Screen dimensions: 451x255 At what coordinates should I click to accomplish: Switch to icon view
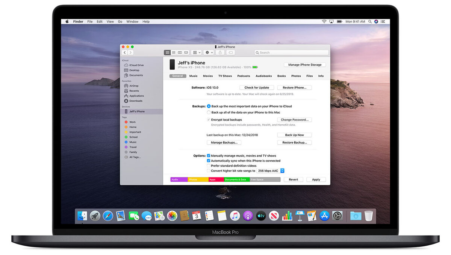pyautogui.click(x=167, y=53)
